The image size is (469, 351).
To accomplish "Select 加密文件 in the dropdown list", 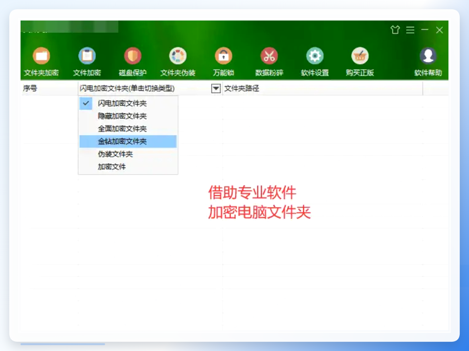I will tap(128, 166).
